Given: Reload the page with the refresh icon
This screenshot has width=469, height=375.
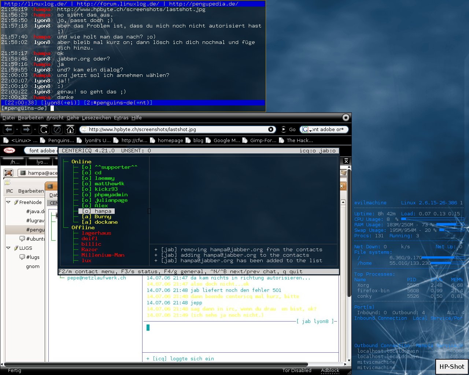Looking at the screenshot, I should tap(44, 129).
